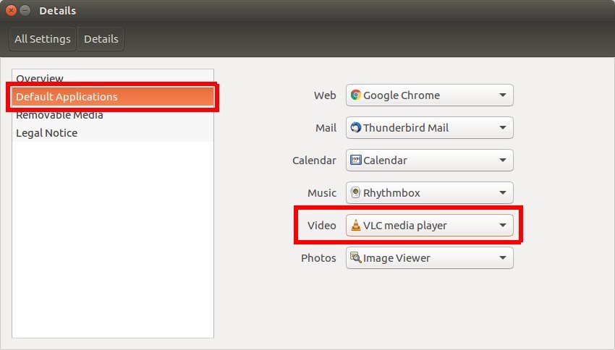
Task: Click the Calendar app icon in Calendar dropdown
Action: click(x=356, y=160)
